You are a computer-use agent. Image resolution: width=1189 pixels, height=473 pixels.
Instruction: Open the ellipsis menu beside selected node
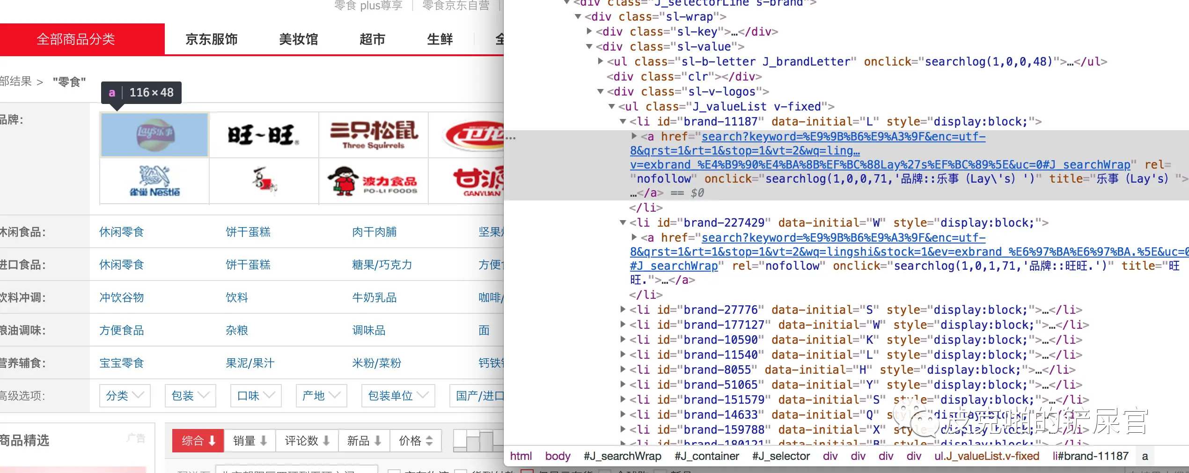(511, 138)
